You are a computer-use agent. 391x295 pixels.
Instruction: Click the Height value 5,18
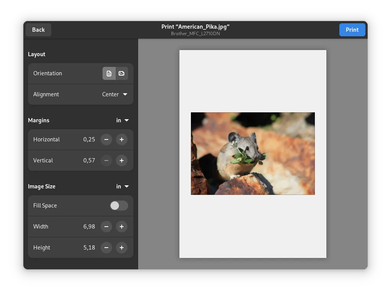coord(89,248)
